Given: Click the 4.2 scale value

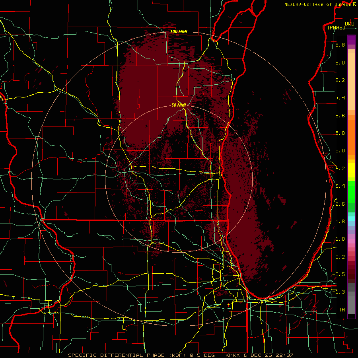Looking at the screenshot, I should [x=340, y=169].
